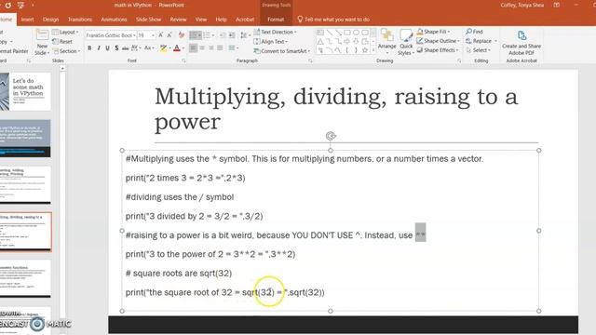596x335 pixels.
Task: Select the Triangle shape in gallery
Action: point(320,41)
